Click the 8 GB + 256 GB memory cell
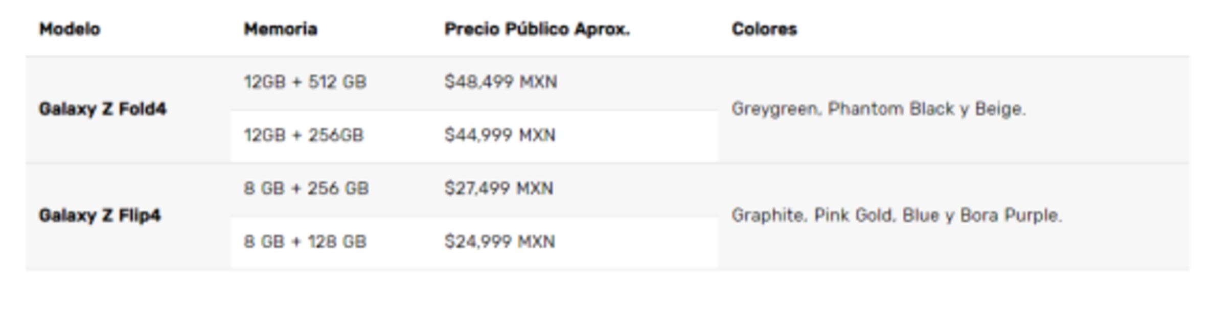The width and height of the screenshot is (1214, 316). (306, 189)
